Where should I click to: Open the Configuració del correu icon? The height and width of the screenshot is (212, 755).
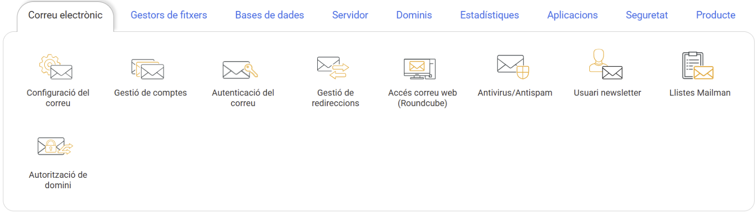tap(56, 67)
